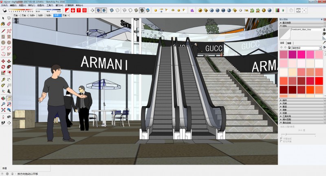Image resolution: width=326 pixels, height=176 pixels.
Task: Toggle X-ray face style
Action: click(112, 10)
